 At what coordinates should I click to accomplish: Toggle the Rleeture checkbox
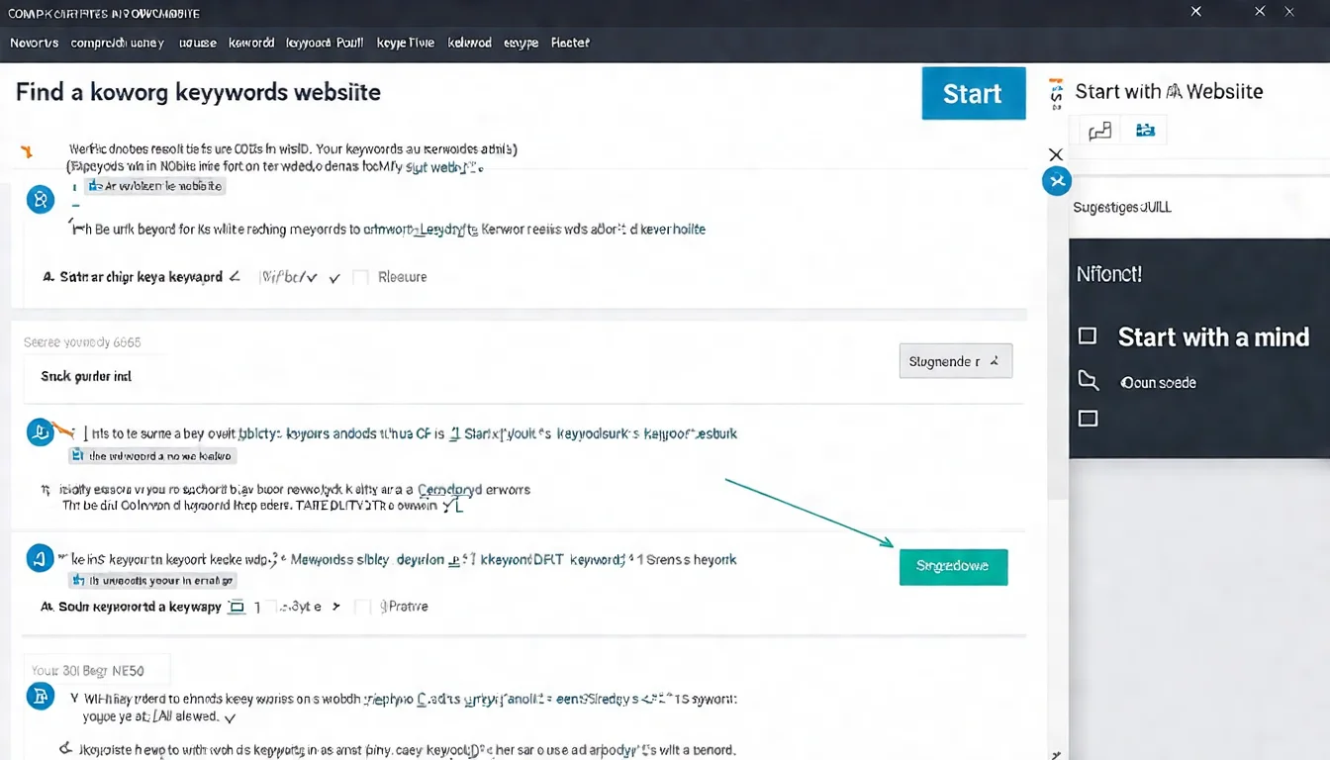[360, 278]
